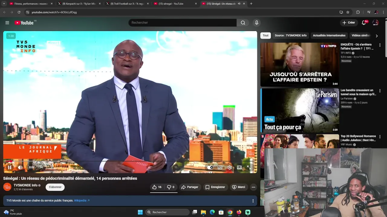Open the Chrome tab search dropdown
Image resolution: width=387 pixels, height=217 pixels.
pyautogui.click(x=4, y=4)
